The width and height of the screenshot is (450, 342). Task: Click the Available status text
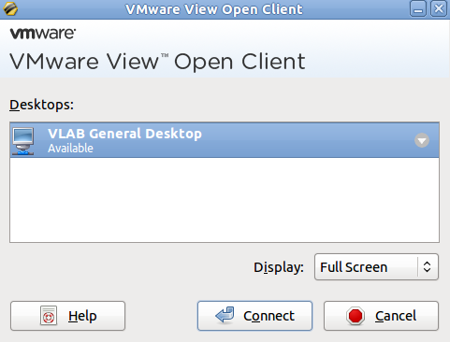tap(70, 149)
